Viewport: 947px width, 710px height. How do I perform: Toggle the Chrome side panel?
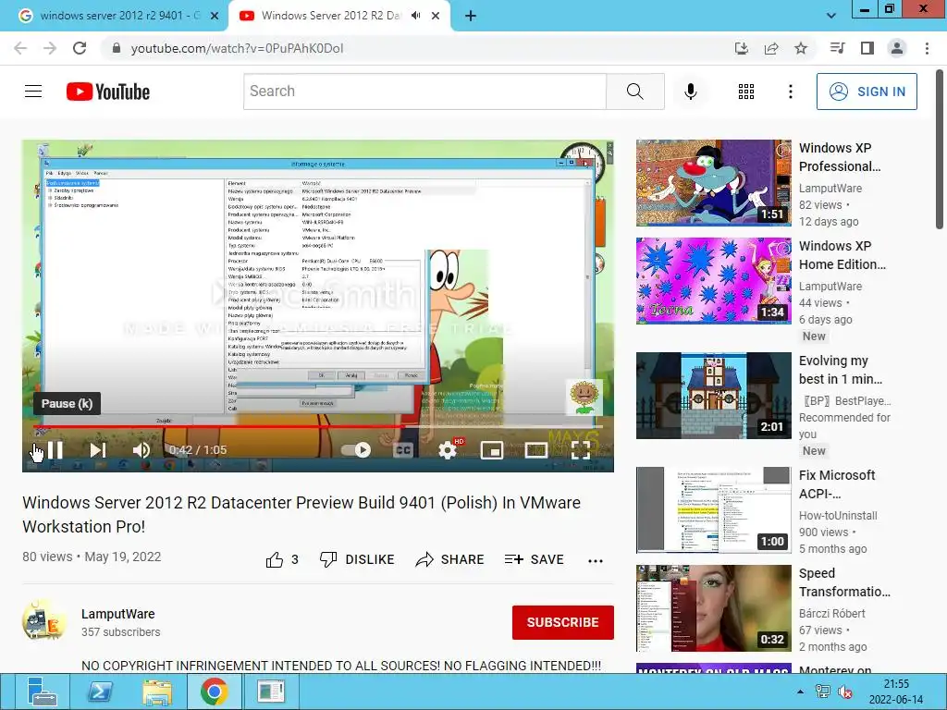point(867,48)
